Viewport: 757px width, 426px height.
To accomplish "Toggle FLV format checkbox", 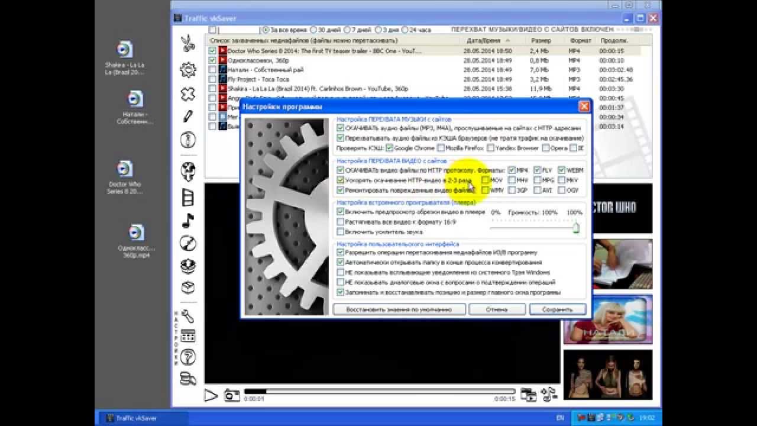I will 537,170.
